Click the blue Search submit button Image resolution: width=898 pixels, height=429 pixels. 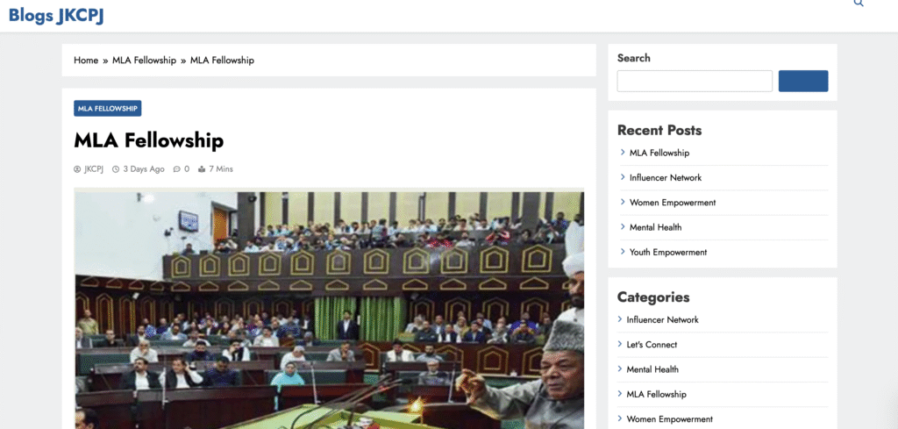tap(803, 81)
